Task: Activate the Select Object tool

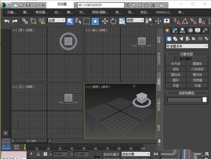Action: coord(70,21)
